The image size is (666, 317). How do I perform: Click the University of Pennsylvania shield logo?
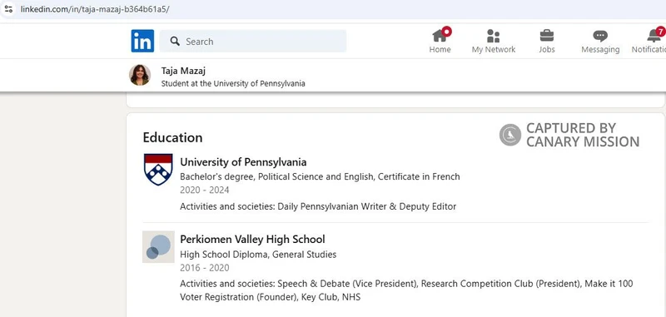[158, 170]
